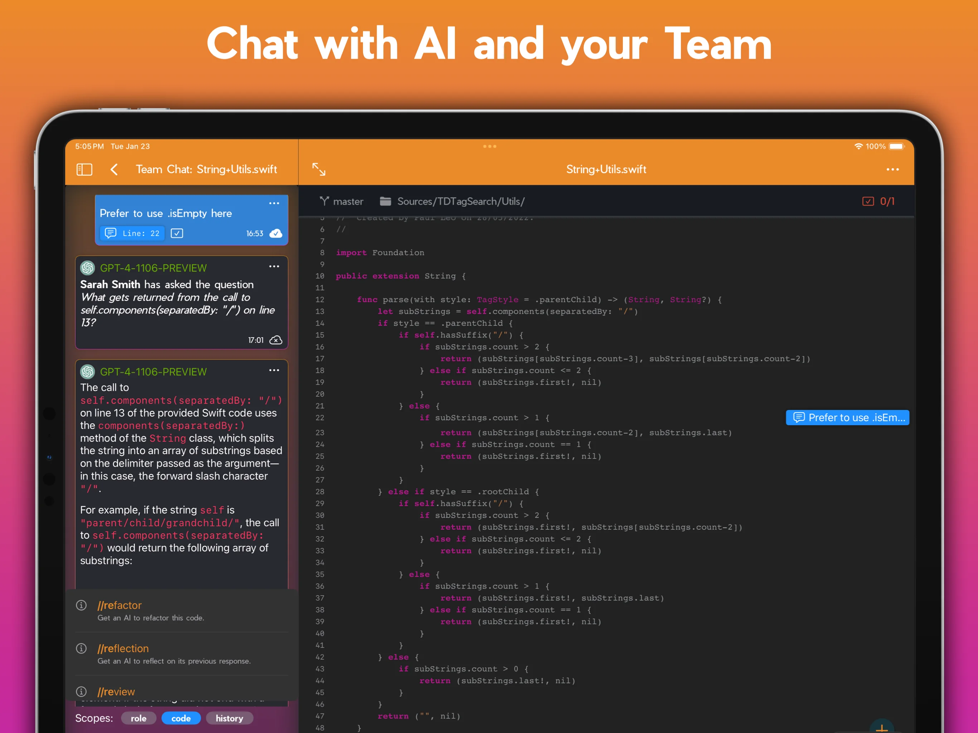Show info for the //reflection command

pos(81,649)
